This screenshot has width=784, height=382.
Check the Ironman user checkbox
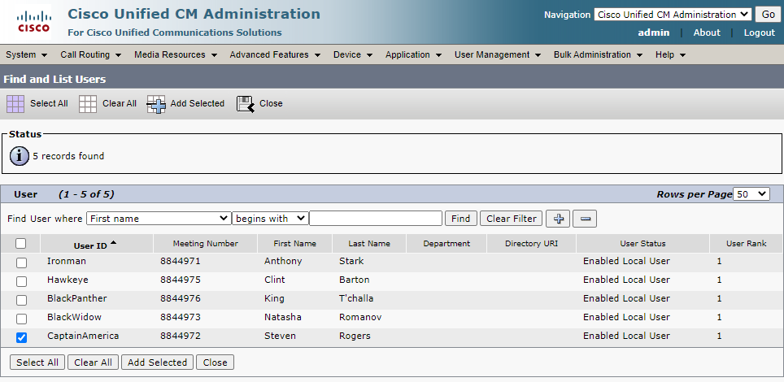click(21, 263)
